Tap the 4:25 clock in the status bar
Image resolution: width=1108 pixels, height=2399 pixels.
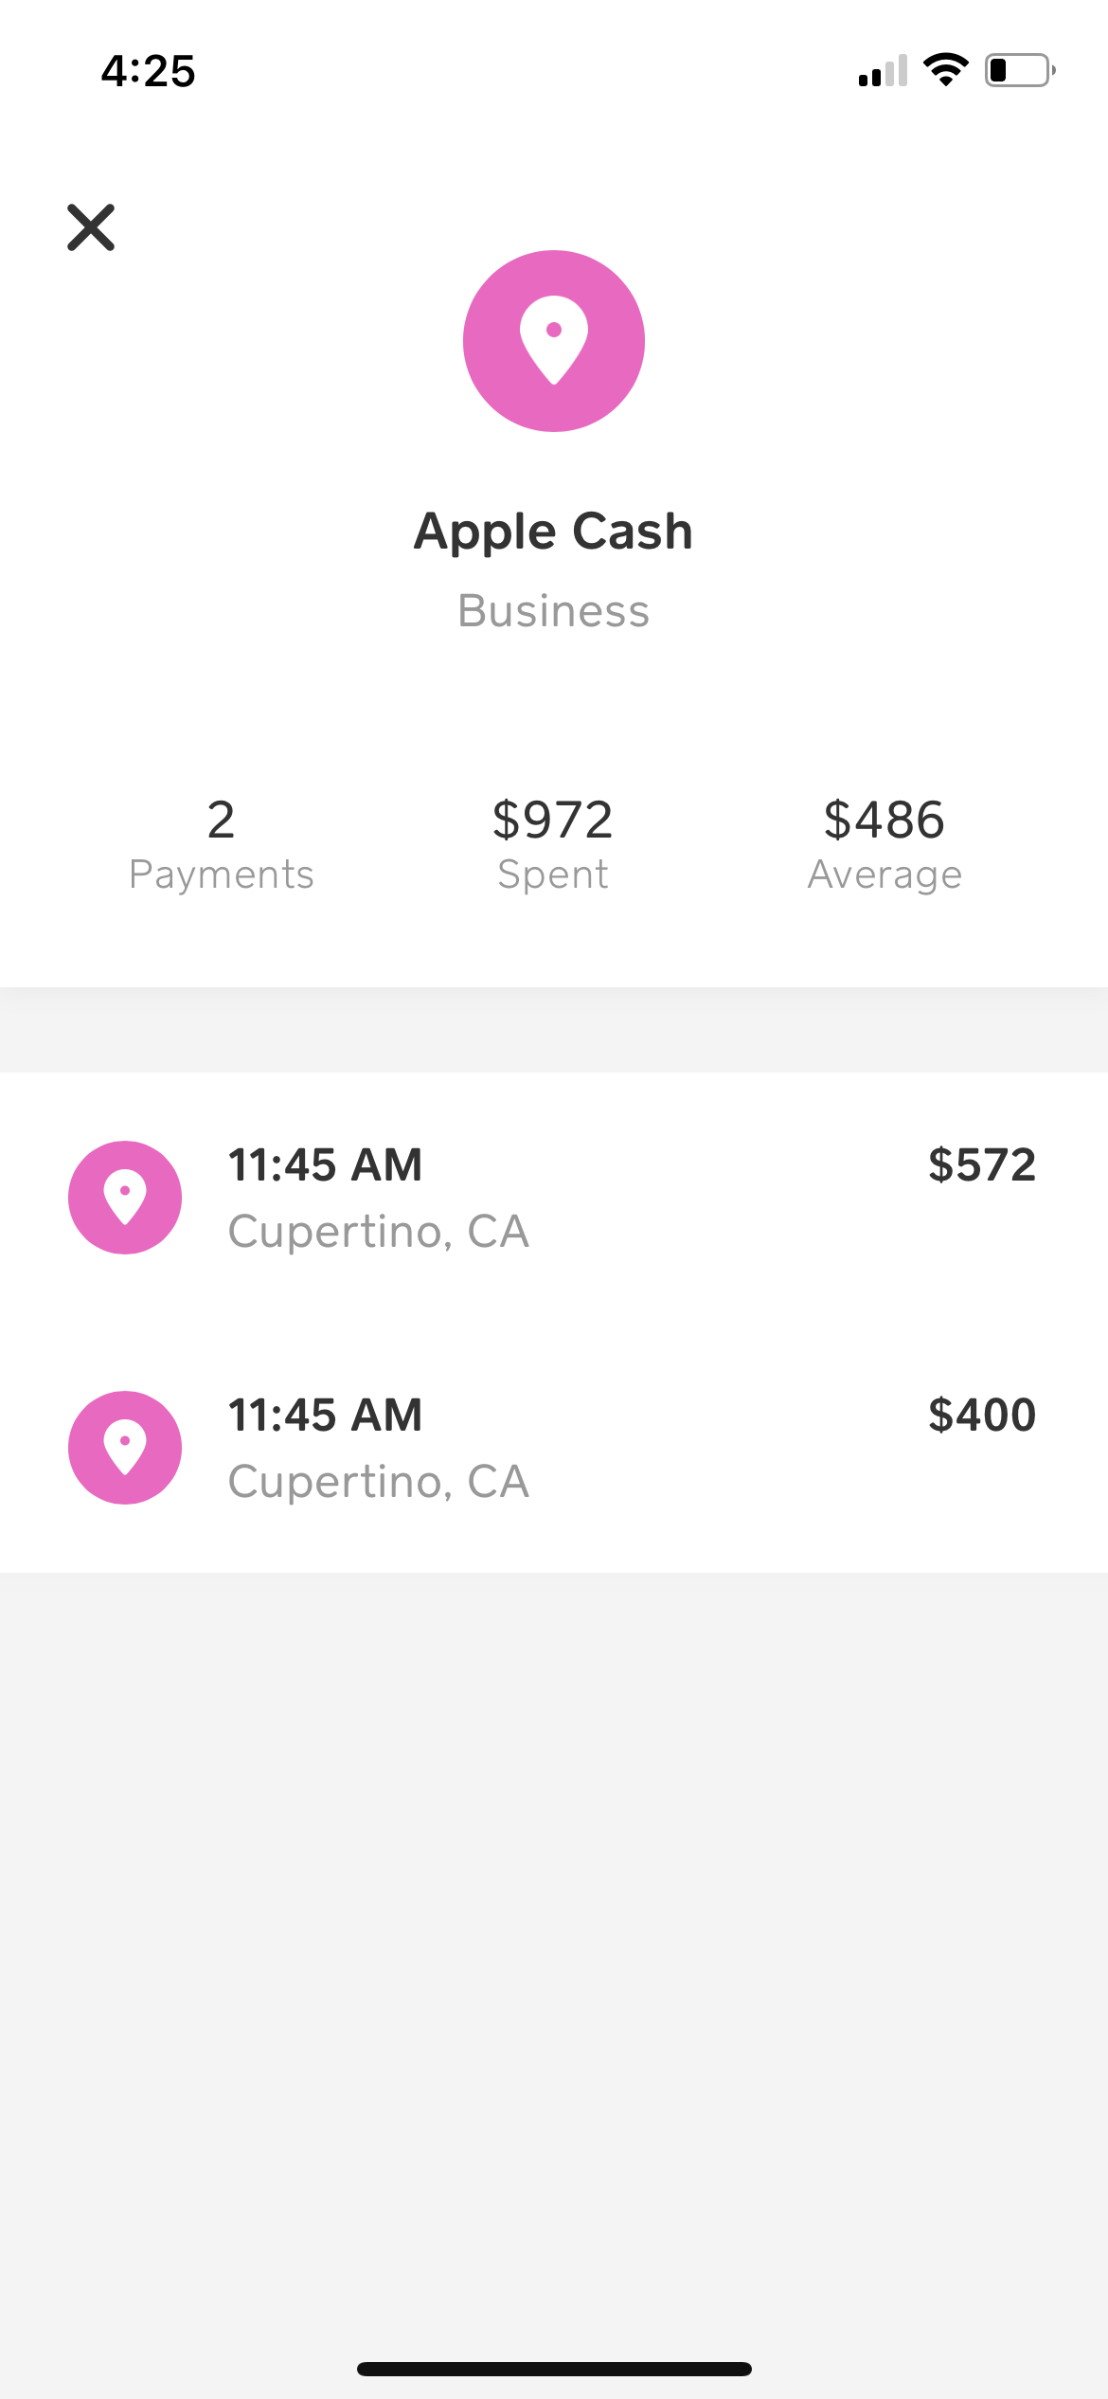(149, 71)
